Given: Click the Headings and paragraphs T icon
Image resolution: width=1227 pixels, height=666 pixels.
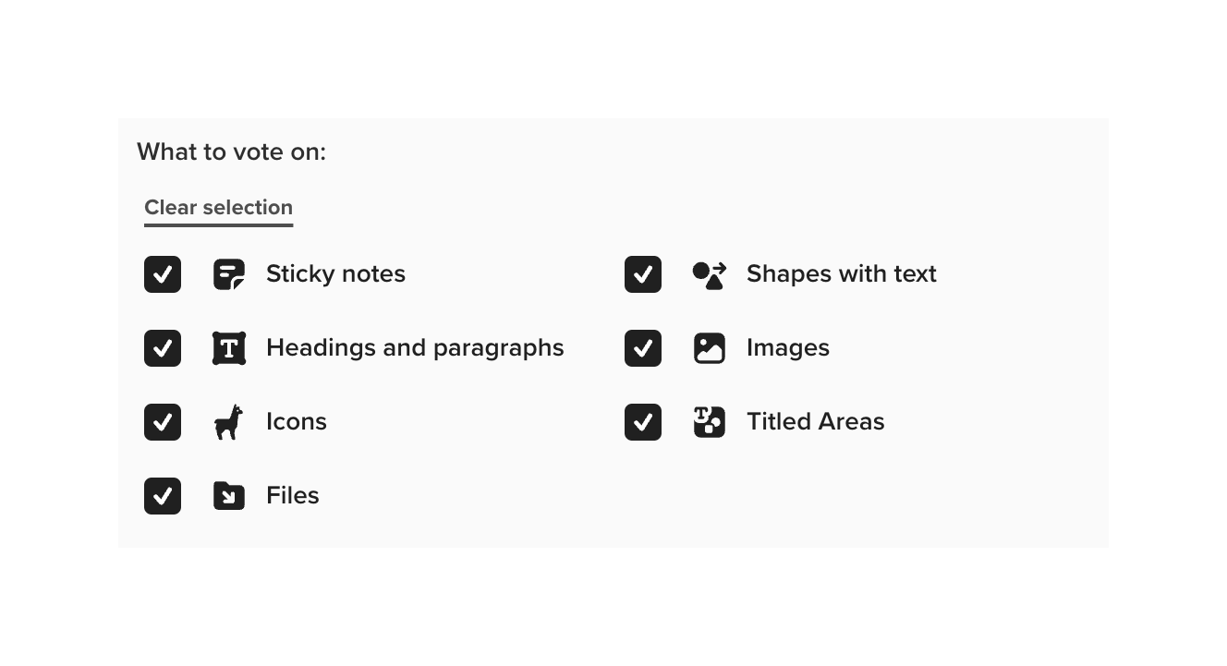Looking at the screenshot, I should pyautogui.click(x=228, y=348).
